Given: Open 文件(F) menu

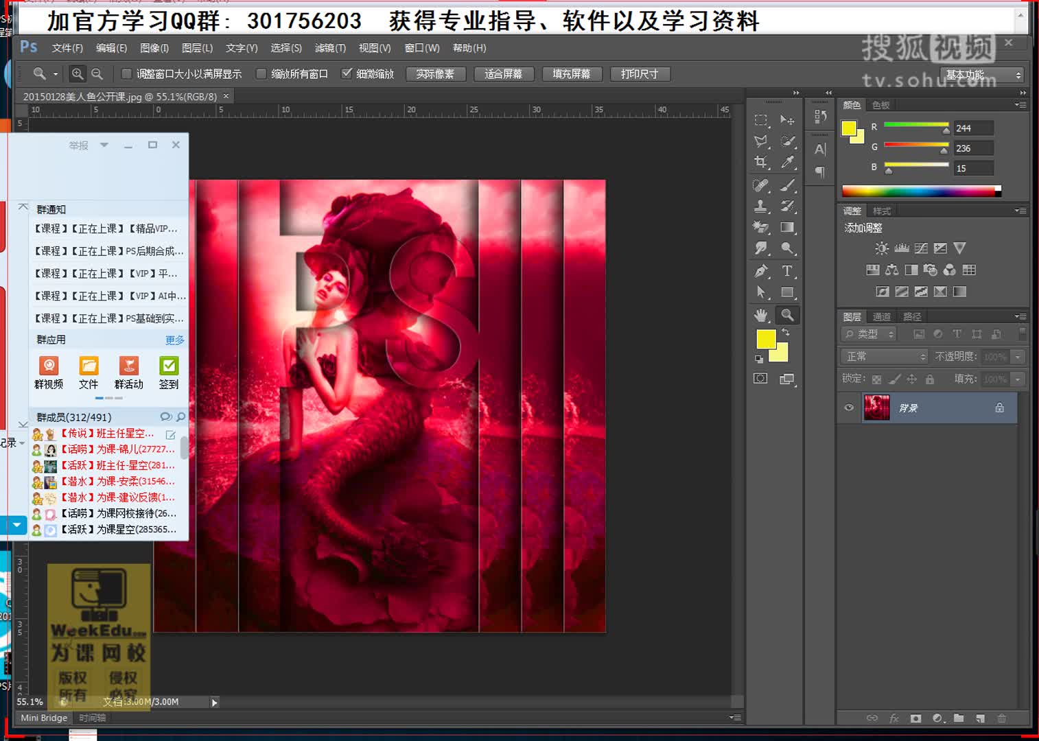Looking at the screenshot, I should point(67,48).
